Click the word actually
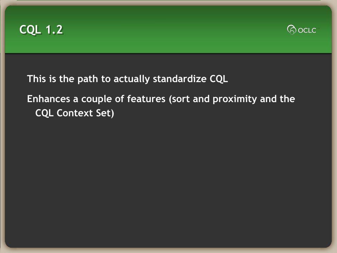 pyautogui.click(x=132, y=79)
